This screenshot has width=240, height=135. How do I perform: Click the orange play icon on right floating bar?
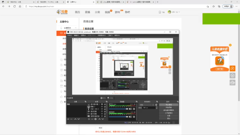[232, 68]
